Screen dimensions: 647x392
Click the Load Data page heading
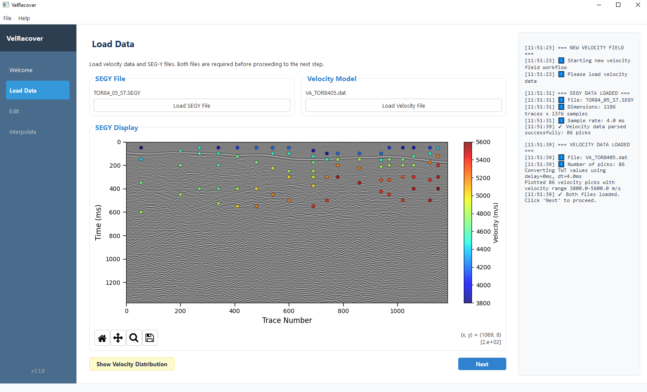(113, 44)
